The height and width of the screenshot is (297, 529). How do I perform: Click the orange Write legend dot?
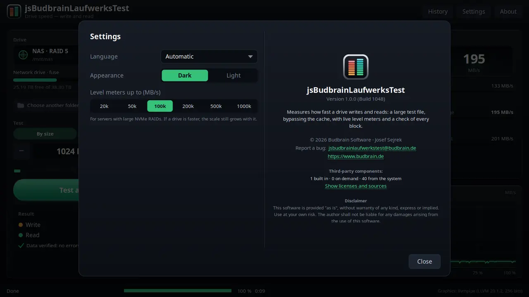pyautogui.click(x=21, y=225)
